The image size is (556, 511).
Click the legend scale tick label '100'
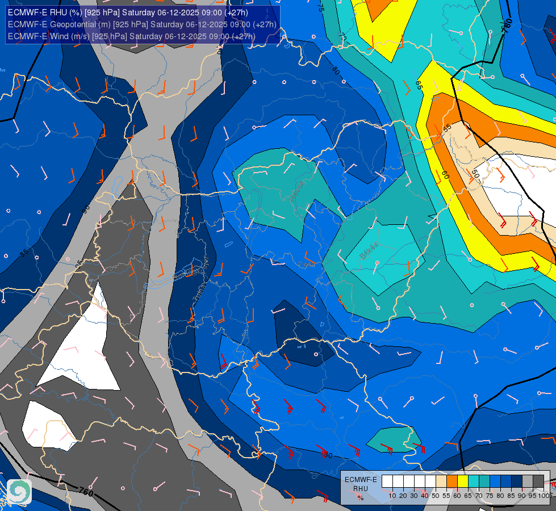[x=544, y=496]
